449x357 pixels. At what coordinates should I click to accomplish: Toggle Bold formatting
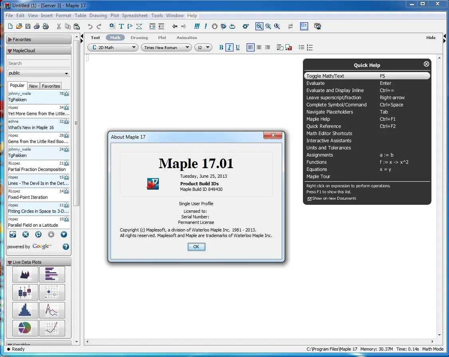221,47
